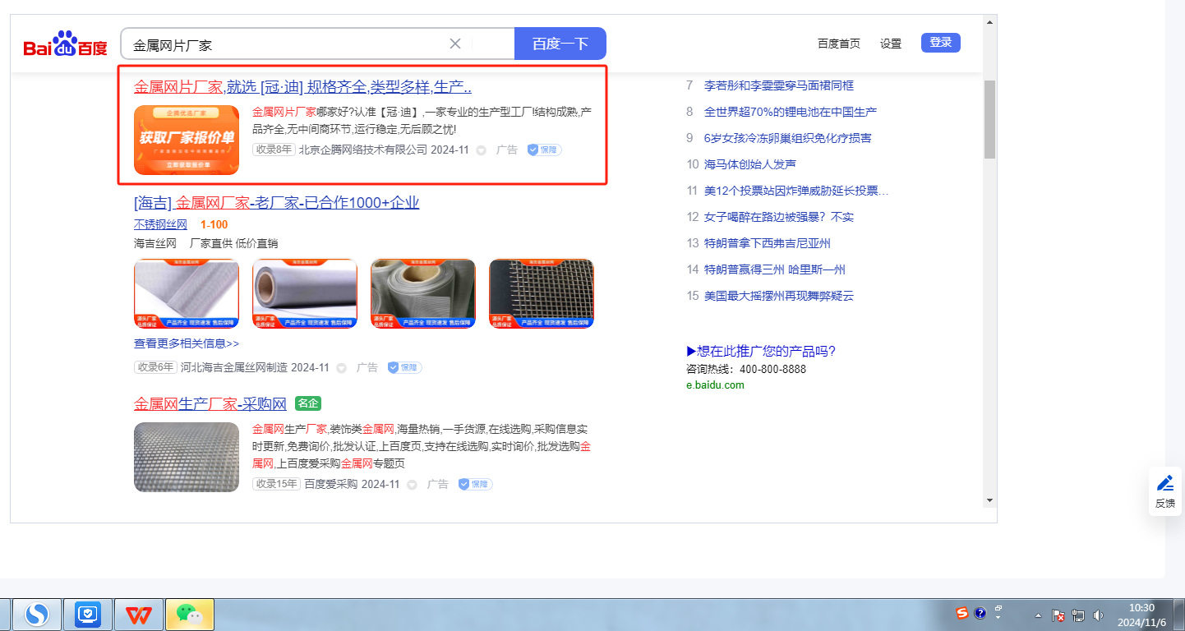This screenshot has width=1185, height=631.
Task: Show hidden tray icons arrow
Action: pos(1038,615)
